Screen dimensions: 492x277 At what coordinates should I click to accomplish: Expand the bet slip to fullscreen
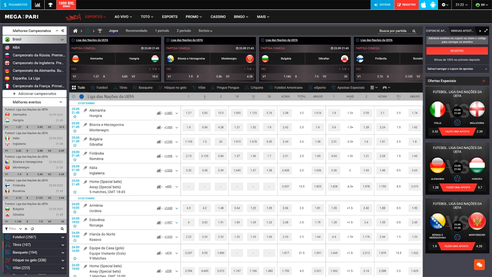486,31
